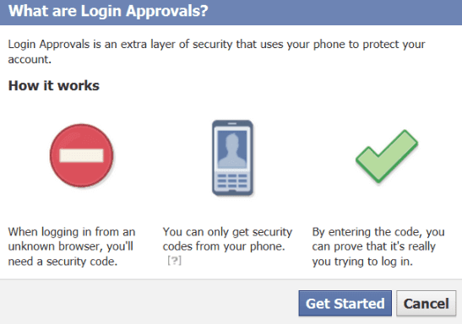
Task: Click 'need a security code.' text line
Action: click(63, 262)
